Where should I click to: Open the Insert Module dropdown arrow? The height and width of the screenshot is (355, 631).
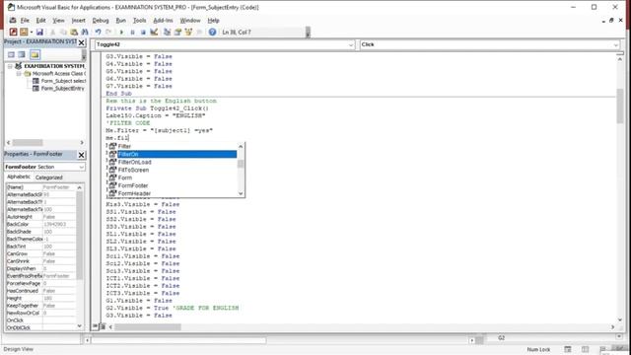[31, 32]
